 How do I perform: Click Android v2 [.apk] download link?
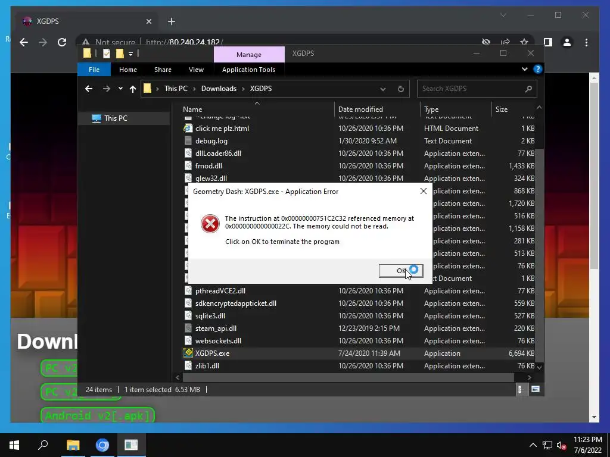[97, 415]
